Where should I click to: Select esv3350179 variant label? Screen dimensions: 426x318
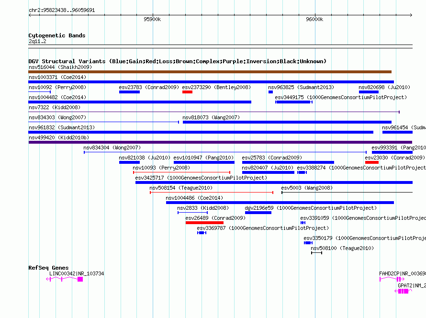(365, 238)
